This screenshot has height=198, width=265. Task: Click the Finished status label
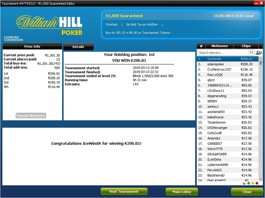coord(112,25)
